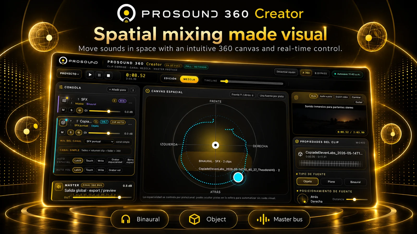Click the Consola mixer sliders icon
Image resolution: width=417 pixels, height=234 pixels.
click(x=61, y=87)
